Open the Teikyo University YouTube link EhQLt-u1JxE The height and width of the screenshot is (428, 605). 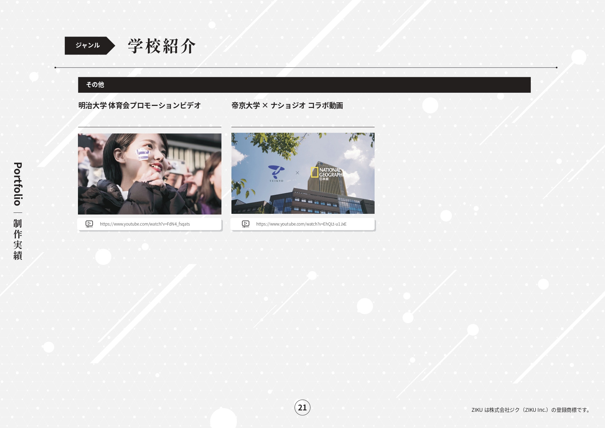click(301, 224)
